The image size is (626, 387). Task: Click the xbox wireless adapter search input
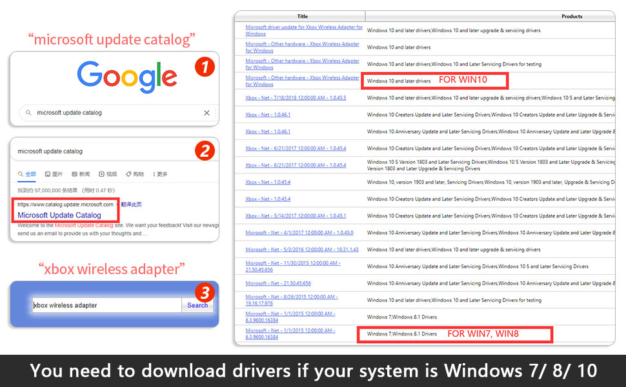coord(107,305)
